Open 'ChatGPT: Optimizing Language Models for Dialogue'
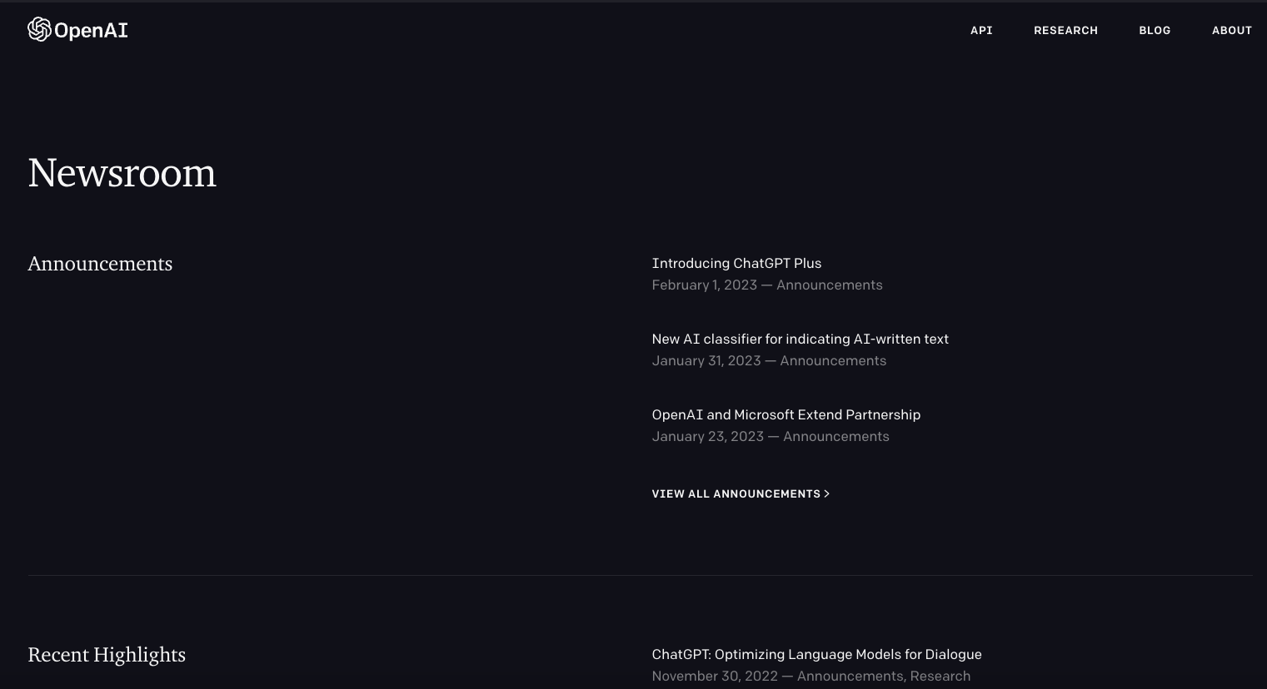This screenshot has height=689, width=1267. point(816,654)
